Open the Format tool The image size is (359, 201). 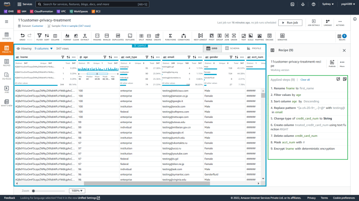(67, 37)
